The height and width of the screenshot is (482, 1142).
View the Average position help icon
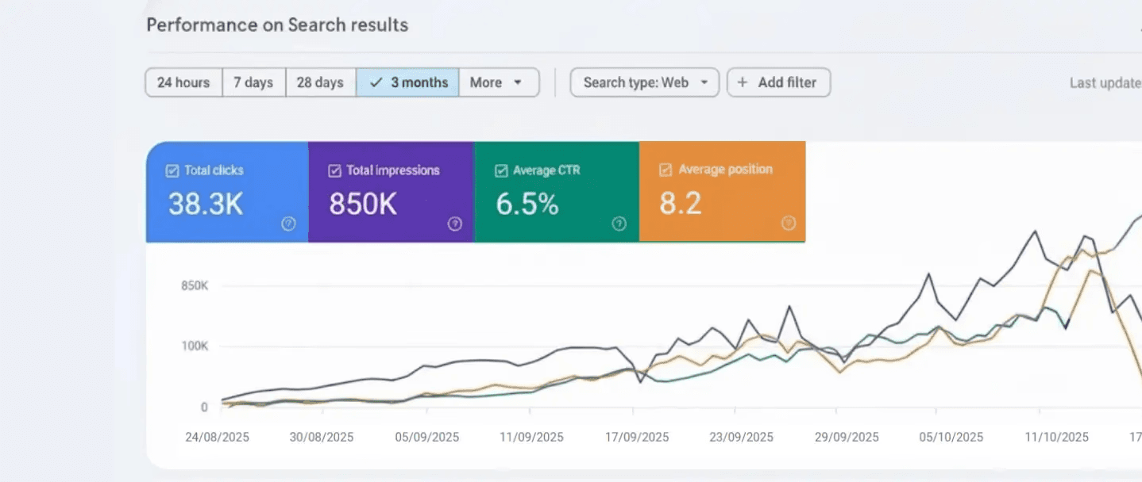[x=788, y=224]
